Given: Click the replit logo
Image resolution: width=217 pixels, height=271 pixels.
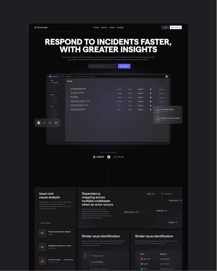Looking at the screenshot, I should [x=98, y=157].
